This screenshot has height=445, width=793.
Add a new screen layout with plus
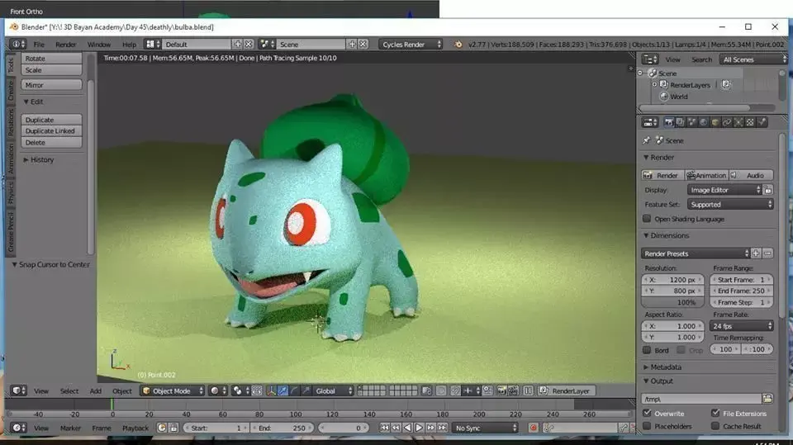click(x=237, y=45)
